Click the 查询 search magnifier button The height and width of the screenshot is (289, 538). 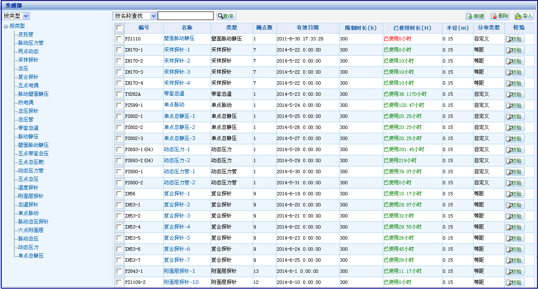tap(226, 16)
